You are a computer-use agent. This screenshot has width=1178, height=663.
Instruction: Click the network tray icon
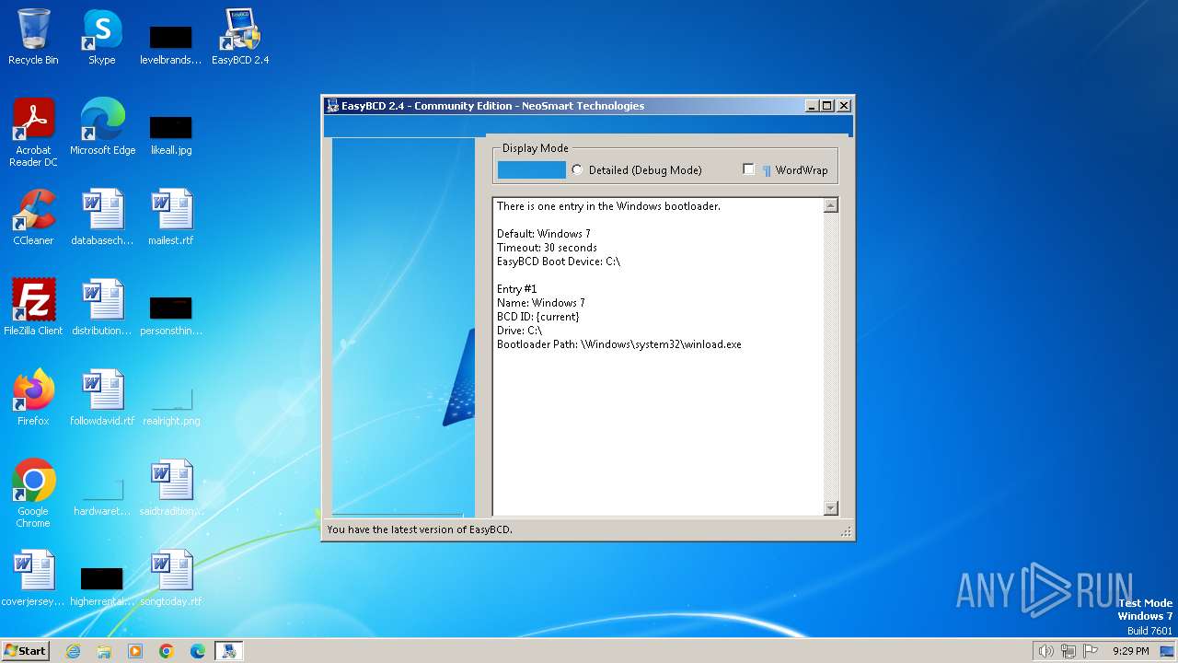click(1068, 651)
